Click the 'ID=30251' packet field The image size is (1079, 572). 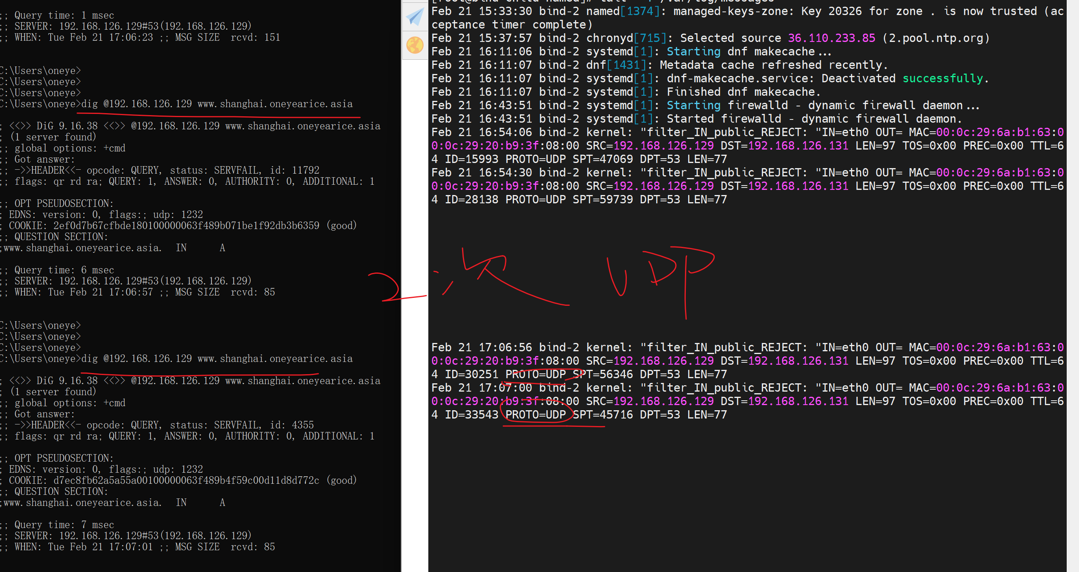coord(472,374)
